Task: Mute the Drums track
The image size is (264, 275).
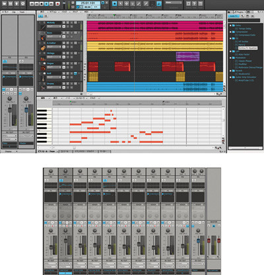Action: coord(64,83)
